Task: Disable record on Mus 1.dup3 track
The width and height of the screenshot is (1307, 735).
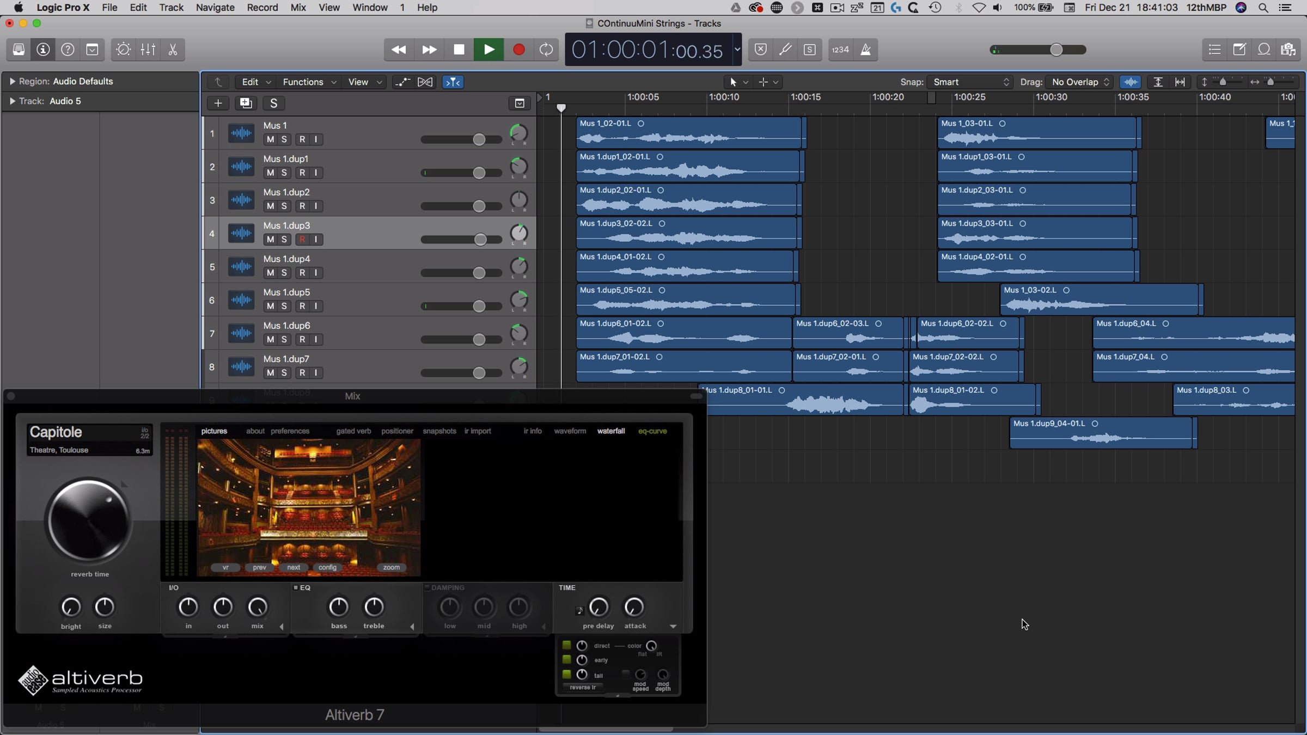Action: [302, 240]
